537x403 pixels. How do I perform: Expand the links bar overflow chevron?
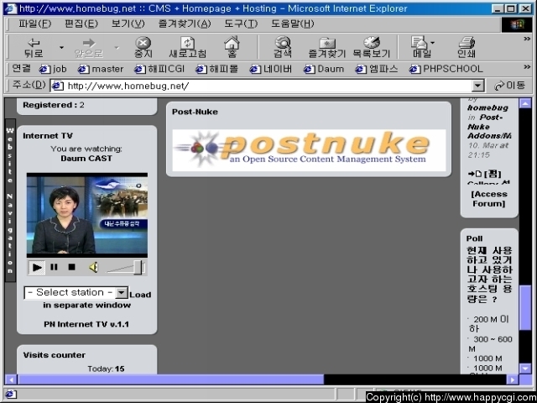(x=527, y=67)
